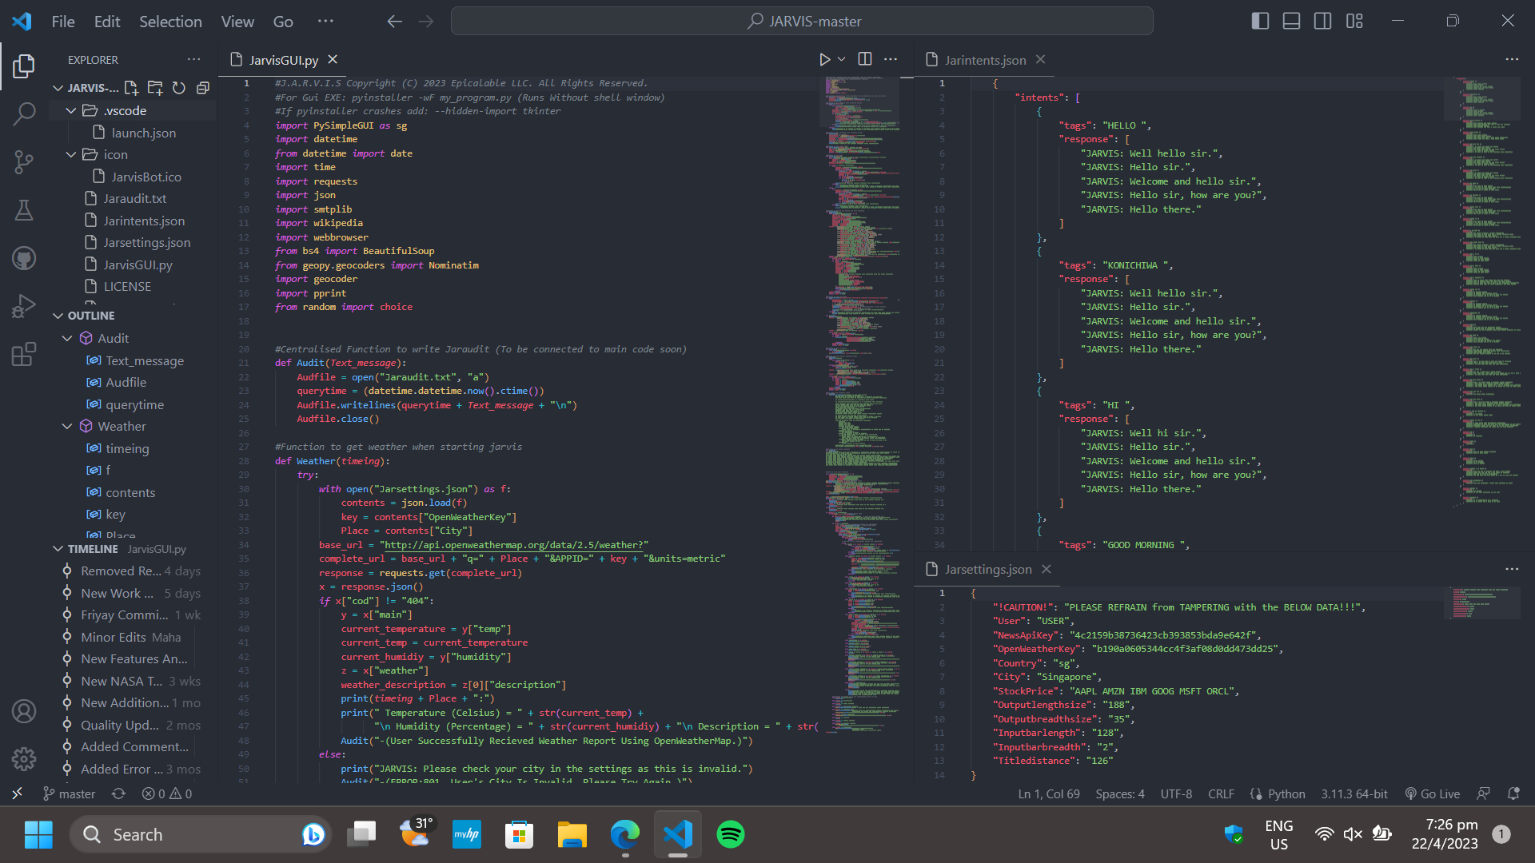Open Spotify from the taskbar
1535x863 pixels.
[x=730, y=834]
